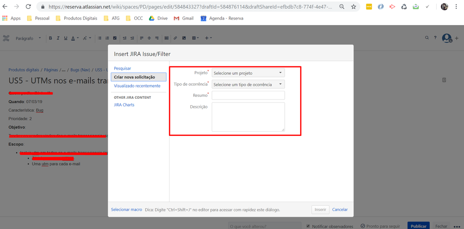Click the insert link icon
464x229 pixels.
176,38
